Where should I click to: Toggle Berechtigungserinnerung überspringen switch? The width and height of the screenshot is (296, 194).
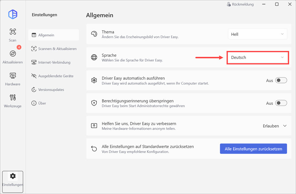coord(281,103)
